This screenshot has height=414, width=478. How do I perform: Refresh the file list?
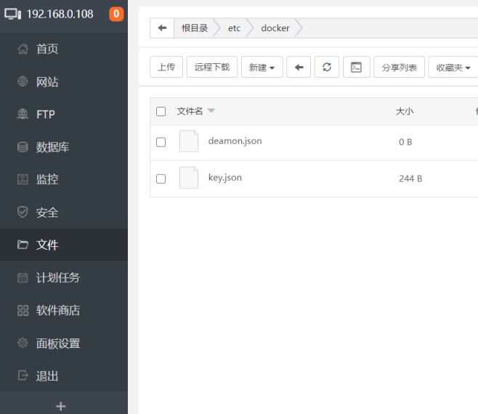[327, 67]
